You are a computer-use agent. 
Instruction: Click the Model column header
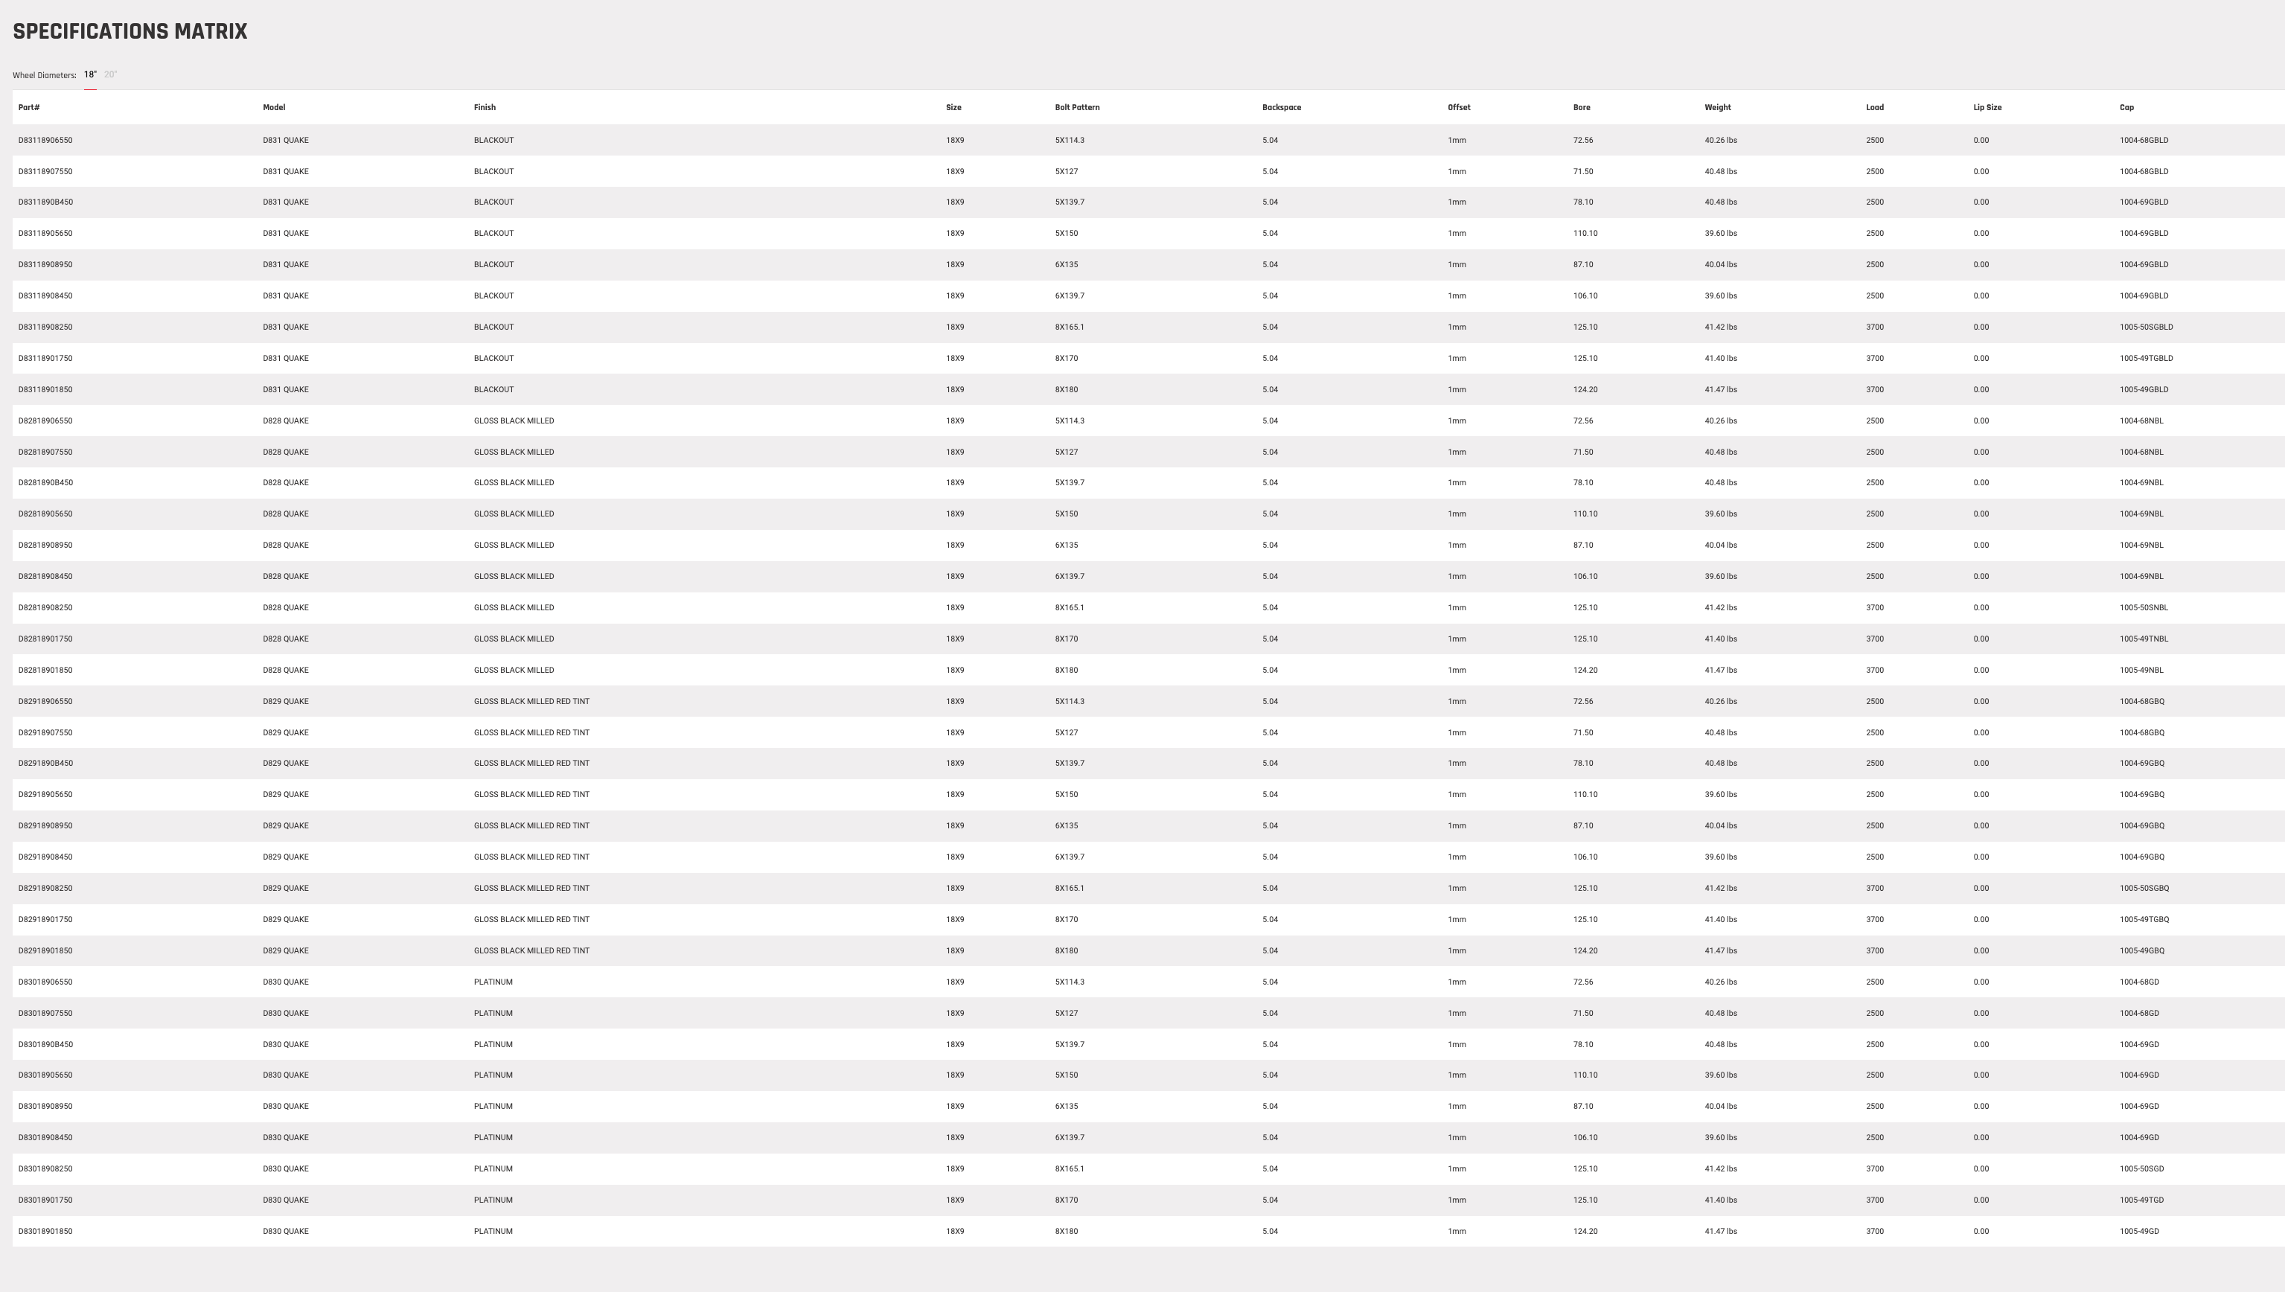[273, 107]
